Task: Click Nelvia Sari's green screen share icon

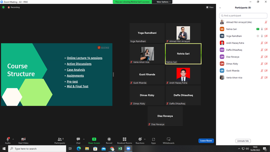Action: (258, 29)
